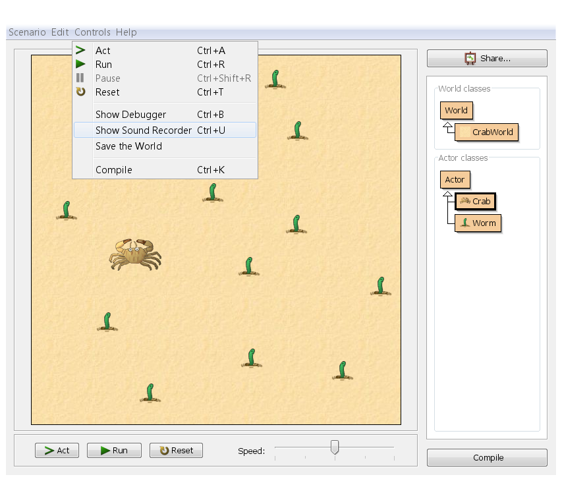Select the Actor class box
Screen dimensions: 562x481
pyautogui.click(x=455, y=180)
